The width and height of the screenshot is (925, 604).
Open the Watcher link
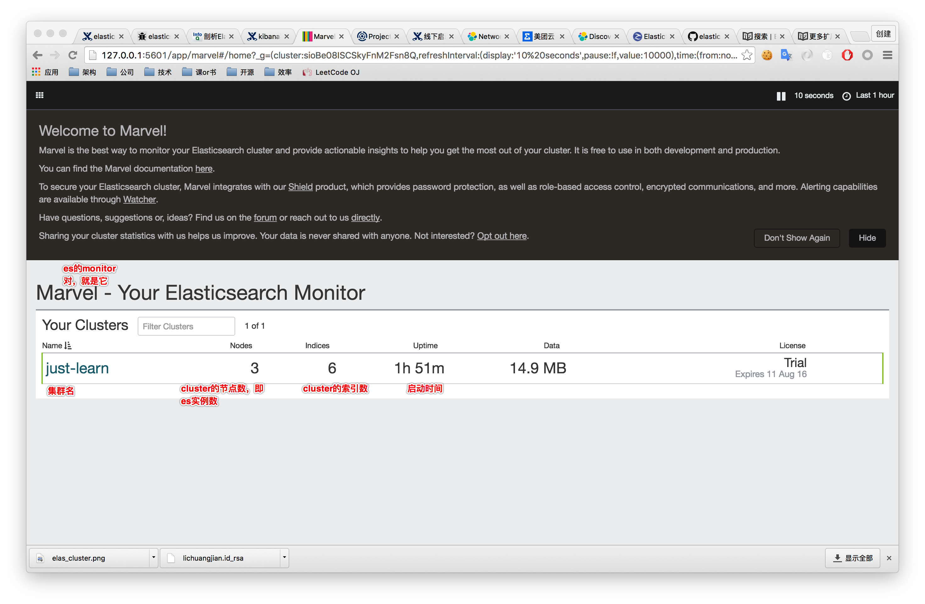pos(139,199)
